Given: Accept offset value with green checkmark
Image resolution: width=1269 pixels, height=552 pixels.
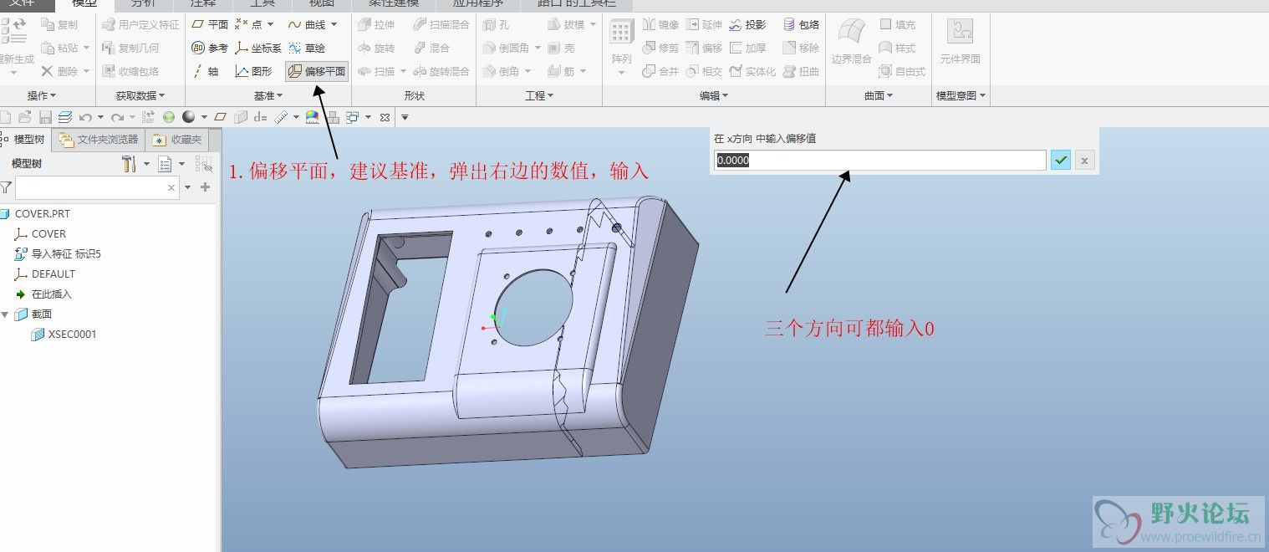Looking at the screenshot, I should (1061, 160).
